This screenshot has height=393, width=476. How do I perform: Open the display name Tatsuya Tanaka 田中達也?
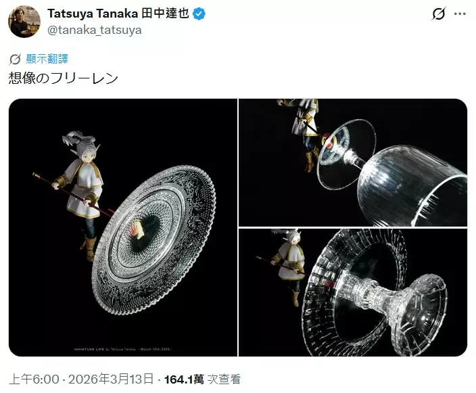click(118, 14)
